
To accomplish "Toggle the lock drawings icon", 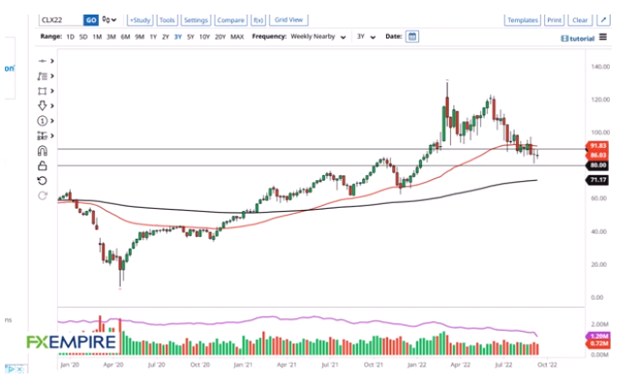I will [42, 165].
